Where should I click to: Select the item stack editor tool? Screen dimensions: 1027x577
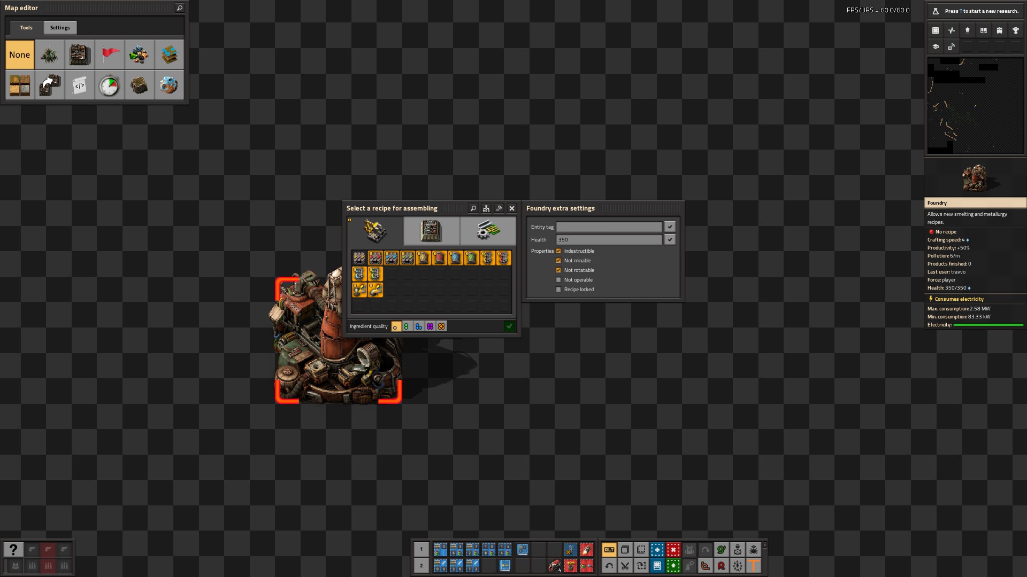click(140, 54)
